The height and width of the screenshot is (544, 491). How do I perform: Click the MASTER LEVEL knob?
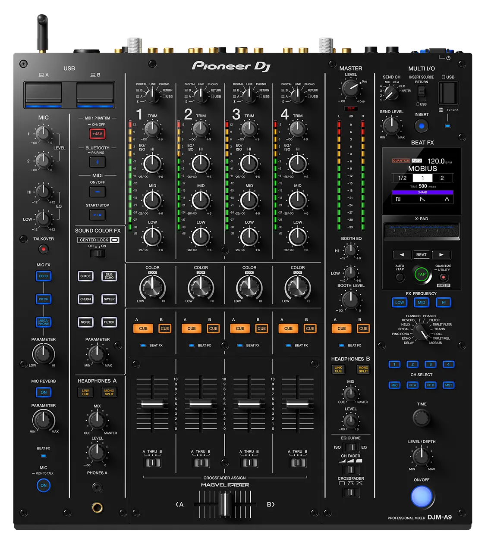tap(351, 89)
